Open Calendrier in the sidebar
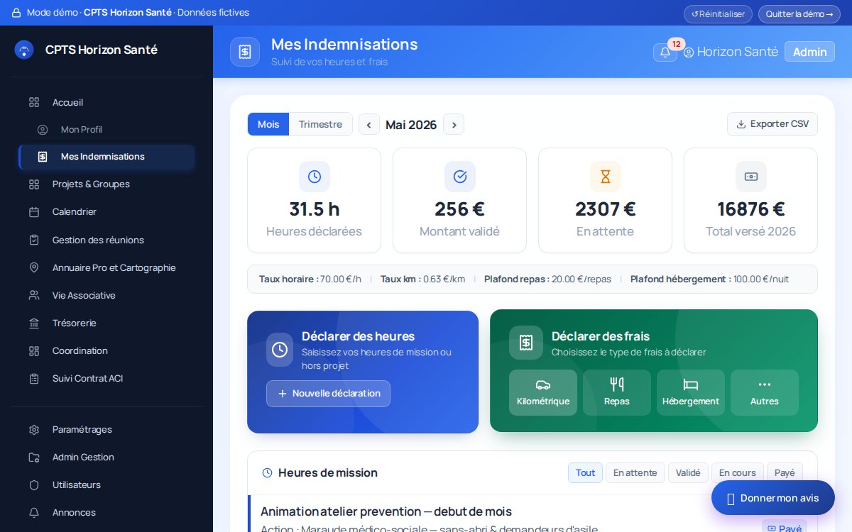Viewport: 852px width, 532px height. [x=106, y=212]
